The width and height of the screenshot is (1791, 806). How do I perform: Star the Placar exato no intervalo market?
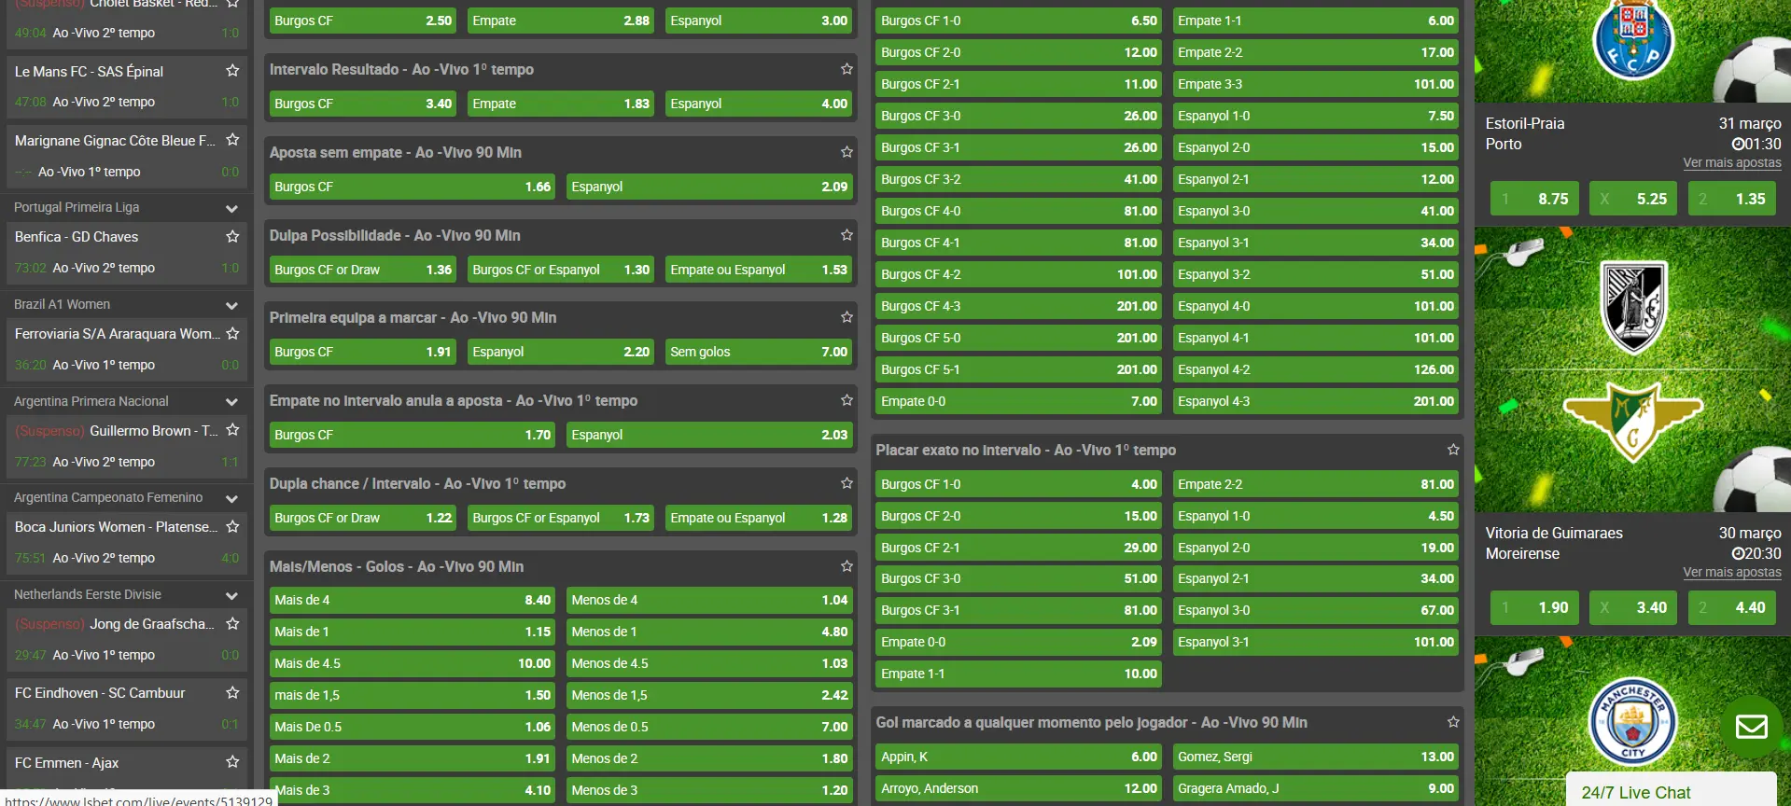click(x=1453, y=450)
